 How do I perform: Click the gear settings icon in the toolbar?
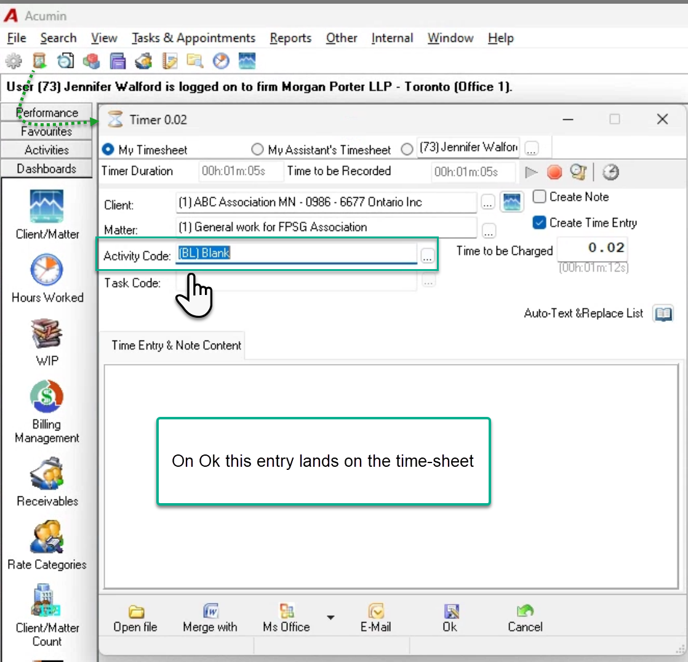pos(14,60)
